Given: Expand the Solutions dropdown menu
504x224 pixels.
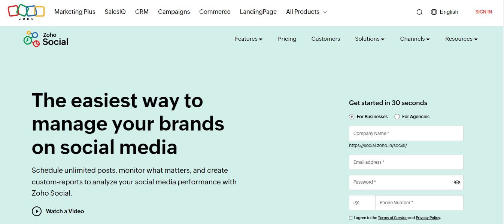Looking at the screenshot, I should click(x=370, y=39).
